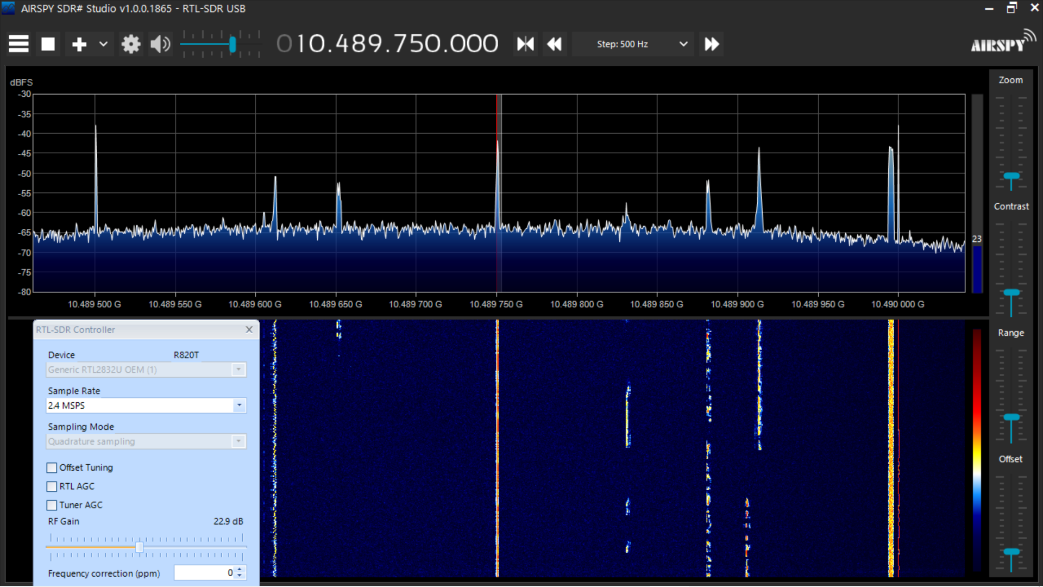Open the Sampling Mode dropdown
Screen dimensions: 1043x587
[146, 441]
